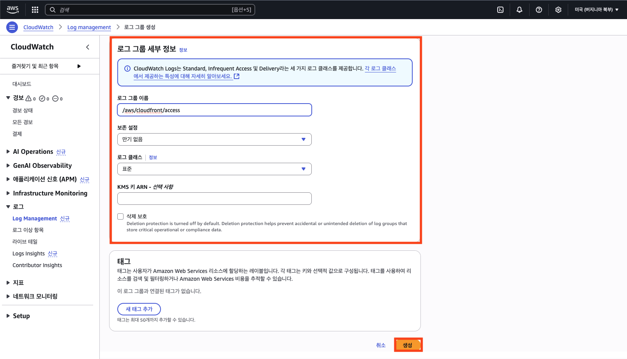This screenshot has height=359, width=627.
Task: Click the AWS logo home icon
Action: [x=12, y=9]
